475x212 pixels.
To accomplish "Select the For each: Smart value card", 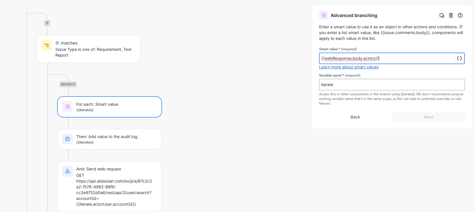I will pos(110,107).
